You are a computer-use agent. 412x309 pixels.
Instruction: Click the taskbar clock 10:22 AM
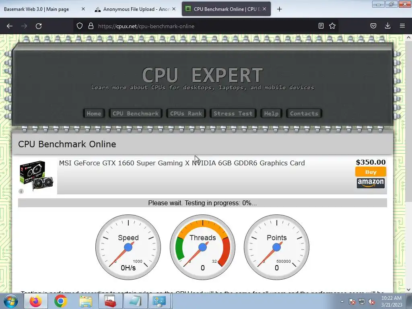(391, 298)
